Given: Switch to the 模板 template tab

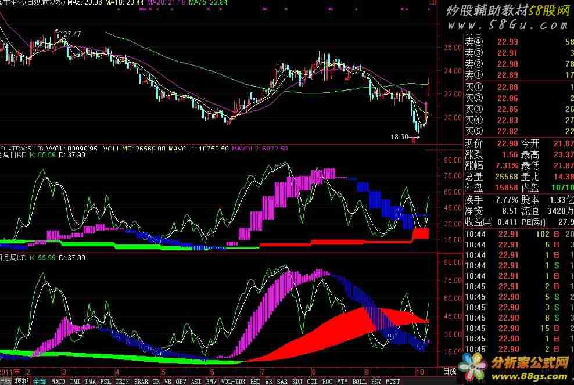Looking at the screenshot, I should [21, 381].
